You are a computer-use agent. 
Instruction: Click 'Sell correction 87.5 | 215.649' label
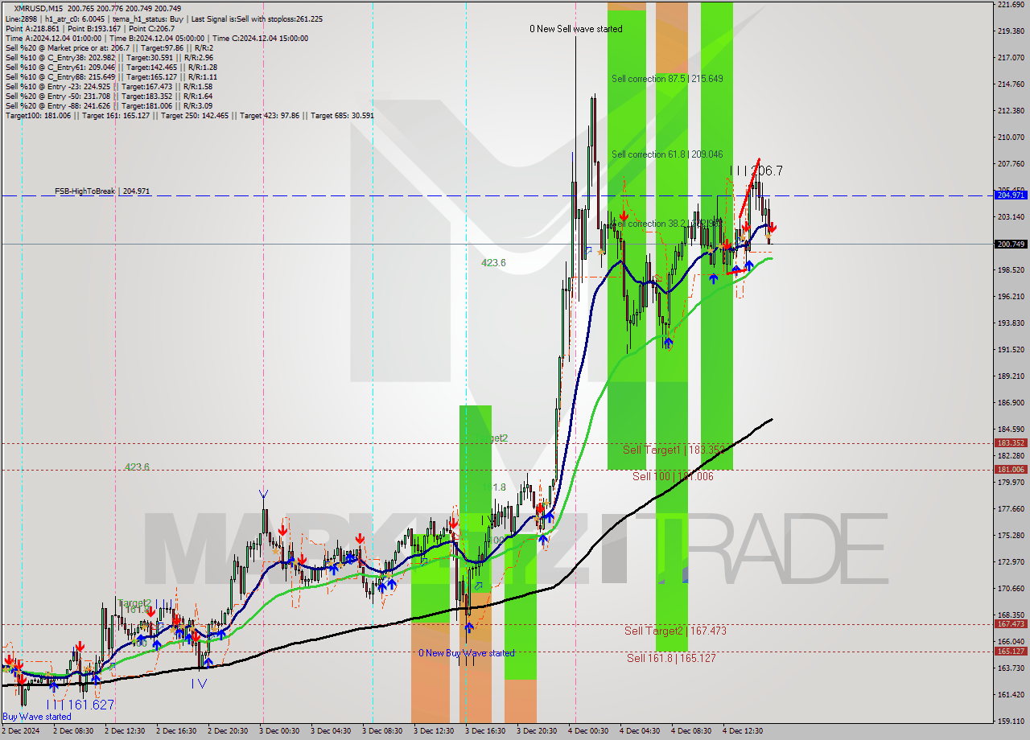667,79
